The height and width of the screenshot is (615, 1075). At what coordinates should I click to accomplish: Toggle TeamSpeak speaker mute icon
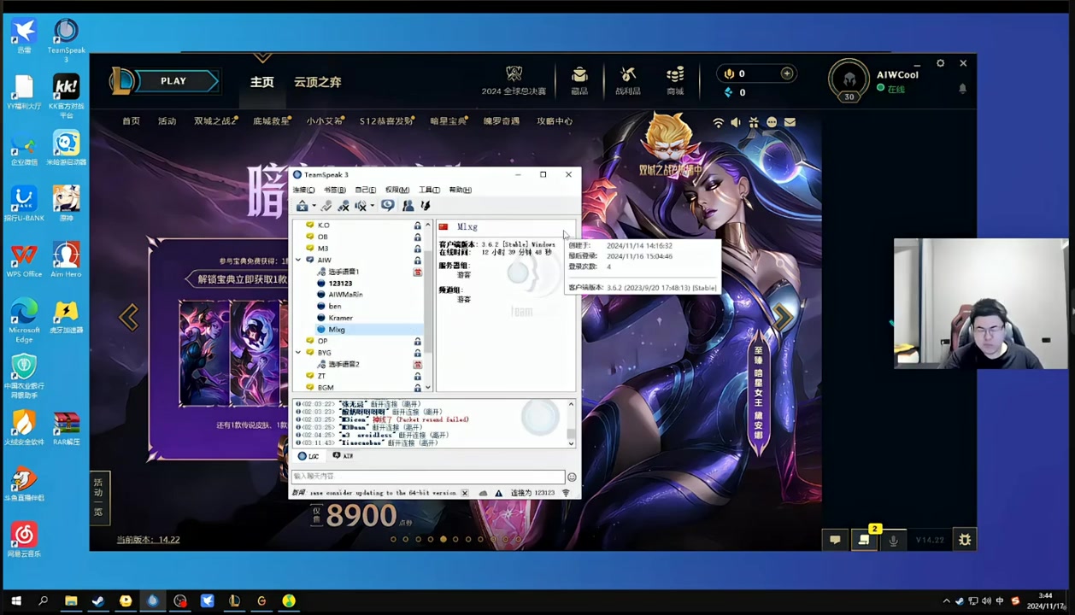pos(361,206)
